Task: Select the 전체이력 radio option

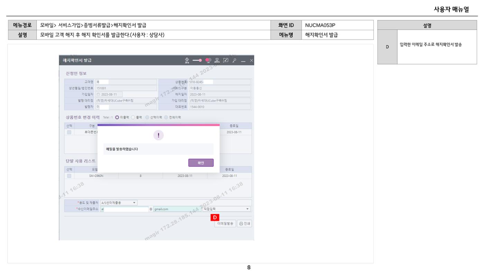Action: [167, 117]
